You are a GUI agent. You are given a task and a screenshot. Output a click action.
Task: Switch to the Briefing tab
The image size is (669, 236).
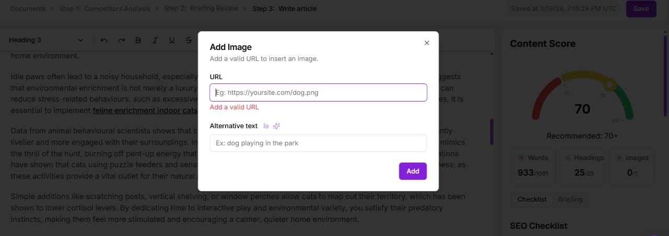tap(570, 200)
